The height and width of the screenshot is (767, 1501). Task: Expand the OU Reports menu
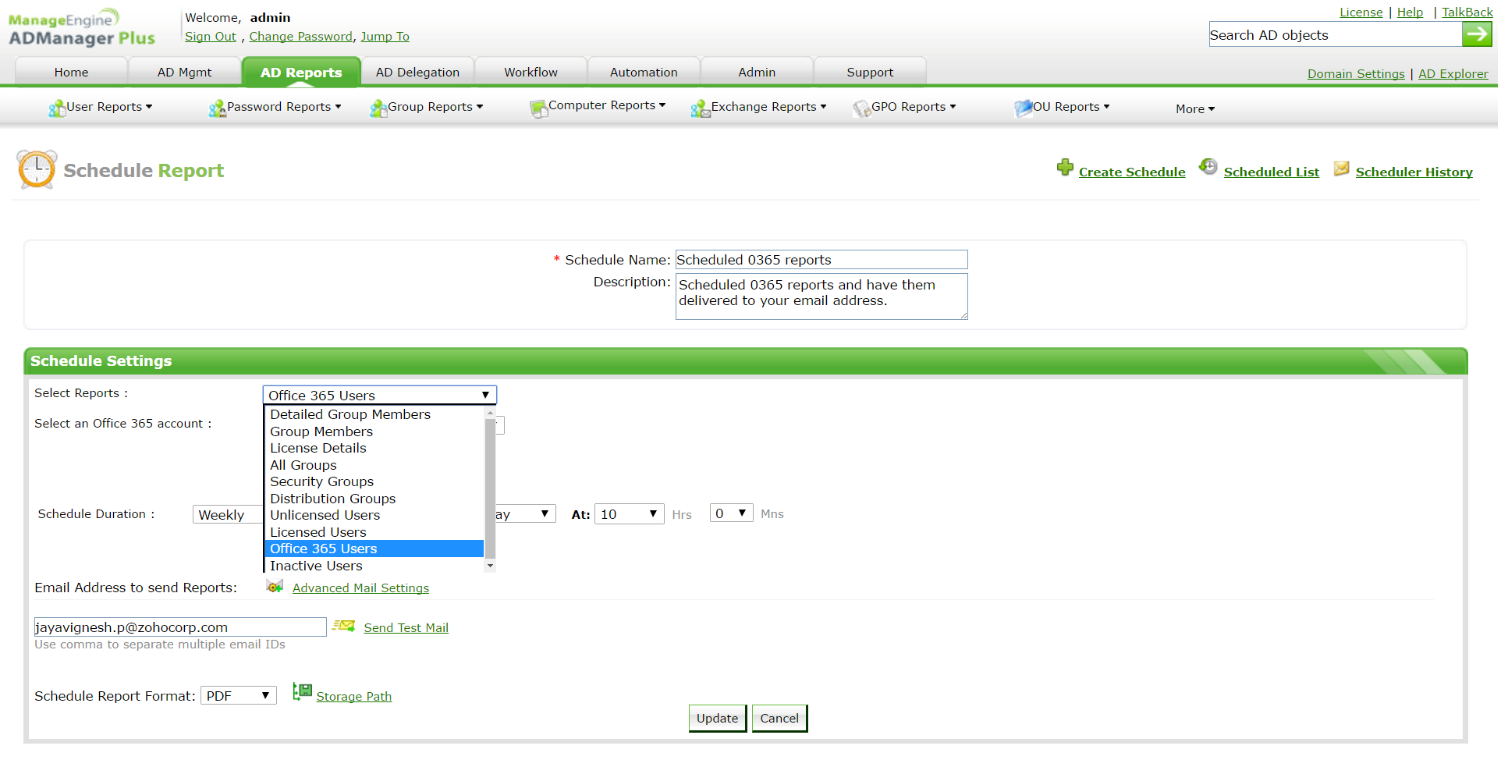pos(1071,107)
